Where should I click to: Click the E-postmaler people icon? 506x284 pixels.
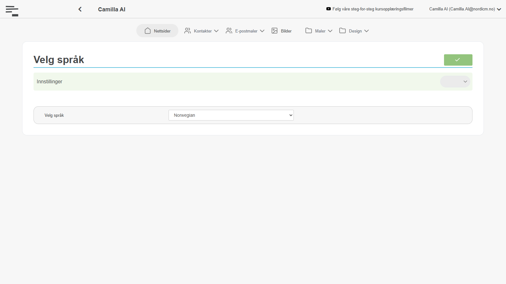229,31
